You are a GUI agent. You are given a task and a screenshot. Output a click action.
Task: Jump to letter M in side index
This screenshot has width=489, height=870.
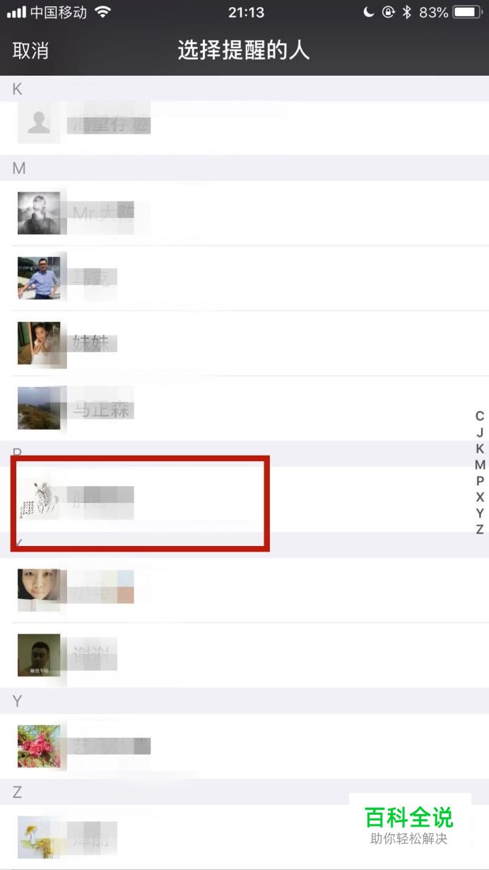click(480, 465)
